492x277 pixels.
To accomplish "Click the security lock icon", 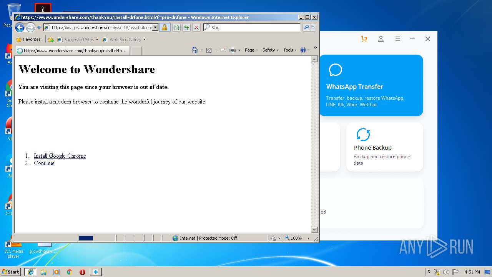I will point(165,27).
